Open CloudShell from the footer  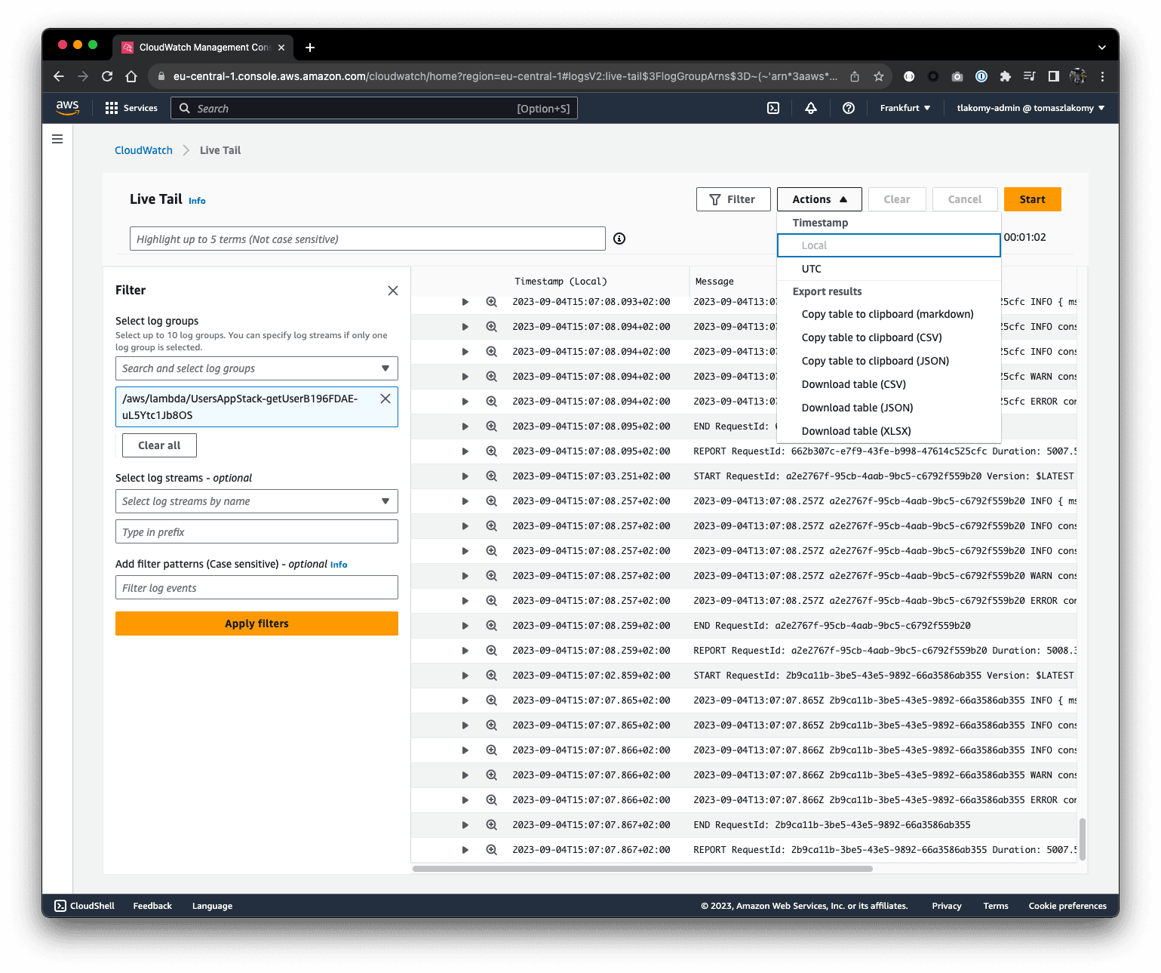pos(84,906)
